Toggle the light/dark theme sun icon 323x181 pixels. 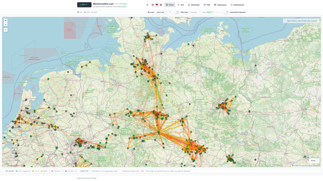coord(147,5)
